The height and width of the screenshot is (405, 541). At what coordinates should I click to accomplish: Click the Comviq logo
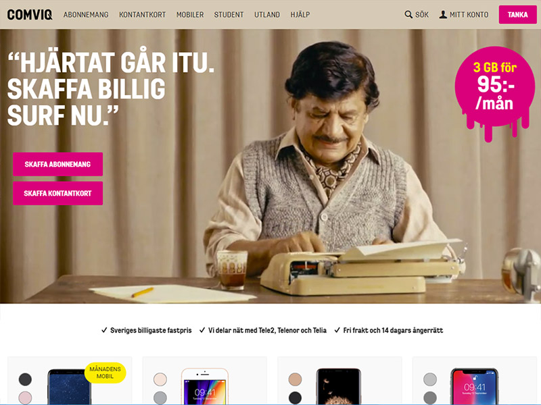30,14
